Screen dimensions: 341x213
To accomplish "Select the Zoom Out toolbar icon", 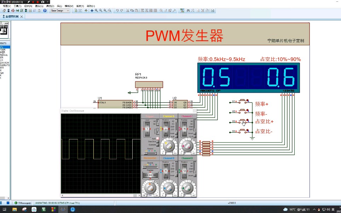I will coord(100,11).
